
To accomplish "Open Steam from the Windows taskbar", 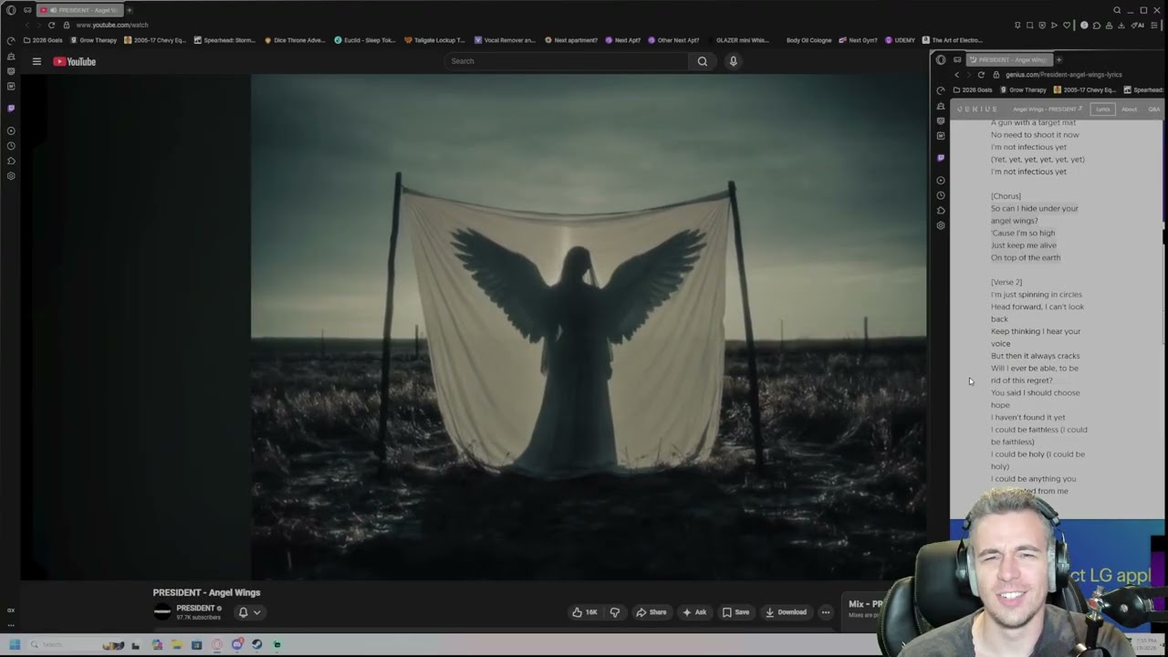I will (x=256, y=644).
